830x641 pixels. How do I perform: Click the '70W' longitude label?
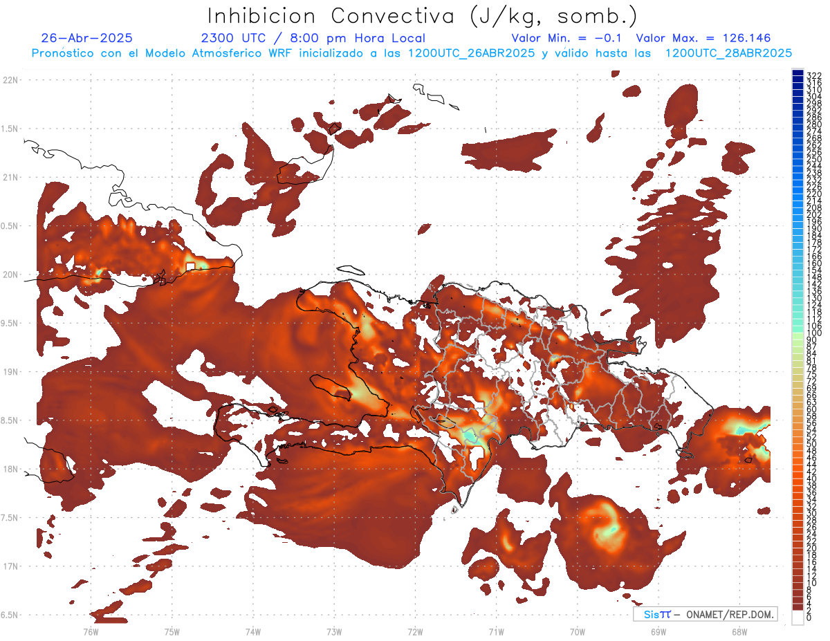click(x=577, y=631)
